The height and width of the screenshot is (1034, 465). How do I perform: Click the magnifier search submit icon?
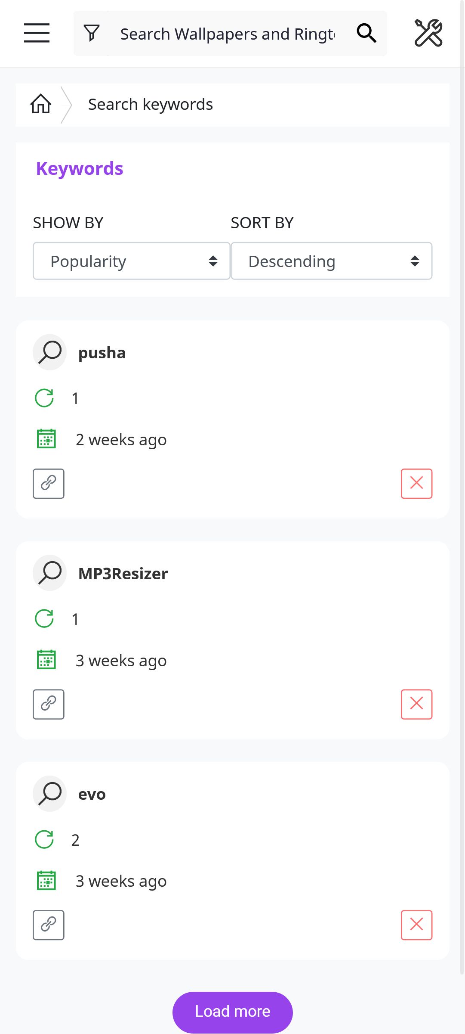tap(366, 33)
